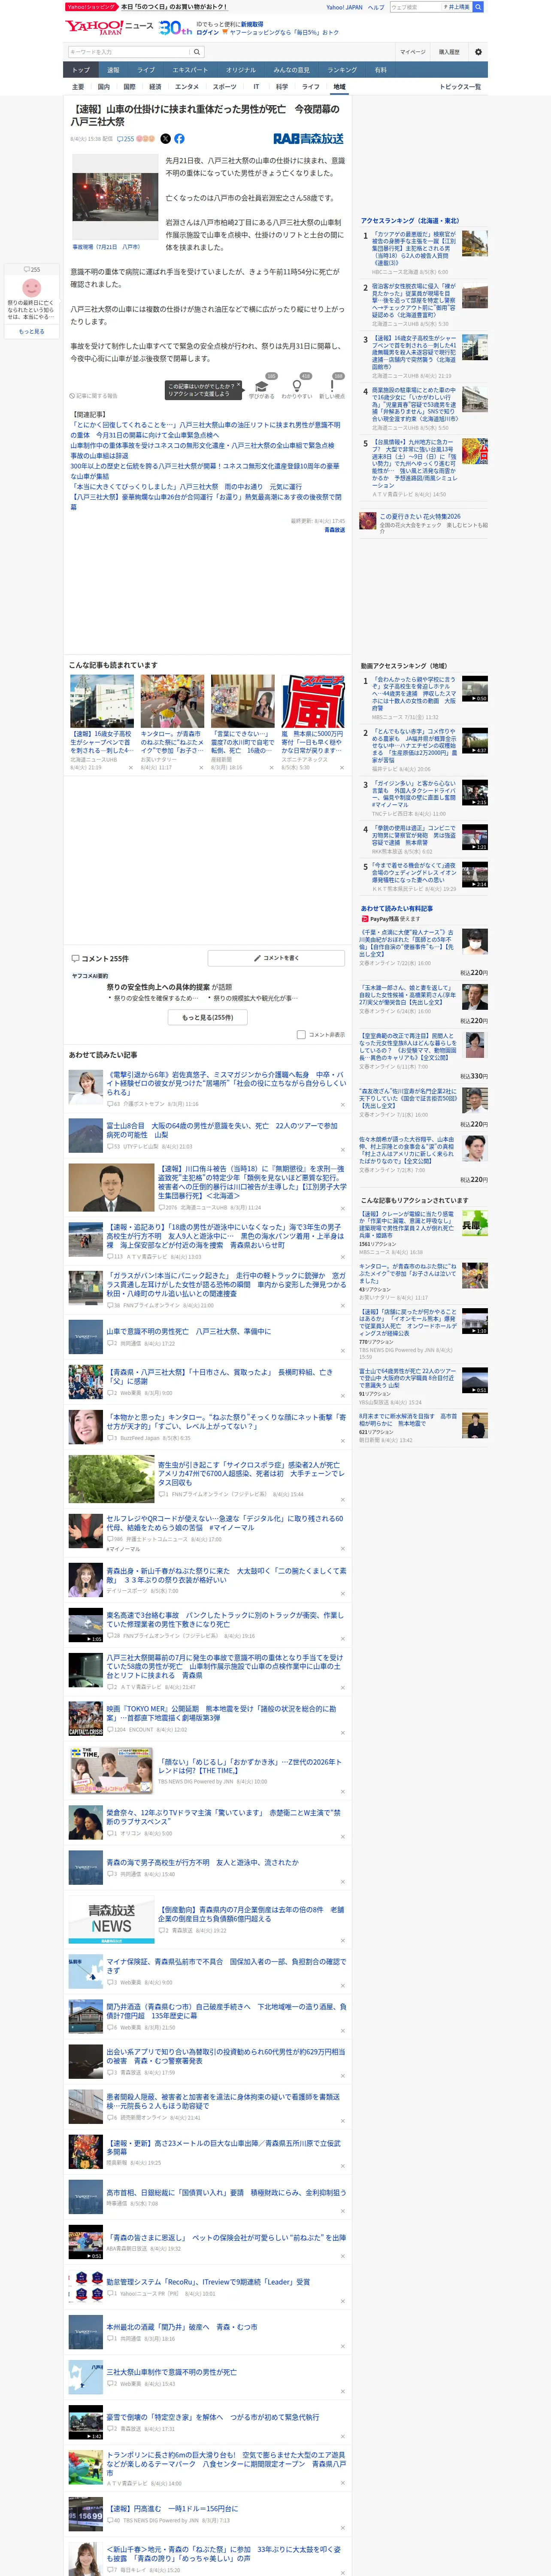
Task: Open the RAB青森放送 publisher logo
Action: [x=309, y=139]
